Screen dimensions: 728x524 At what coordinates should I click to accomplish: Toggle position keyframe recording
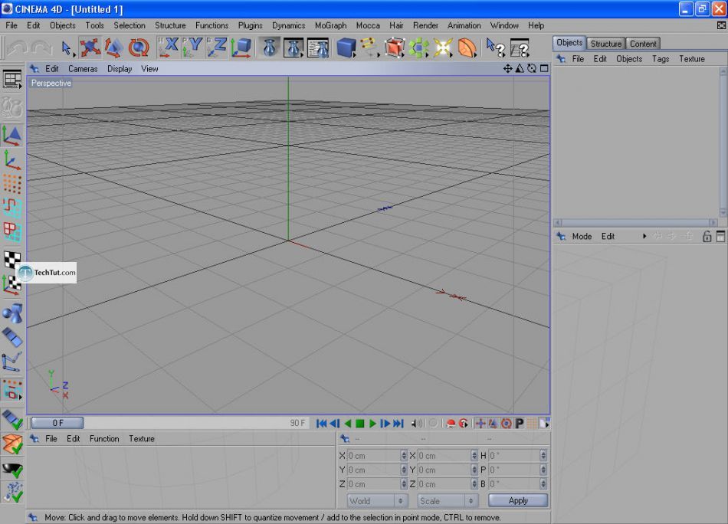coord(480,424)
